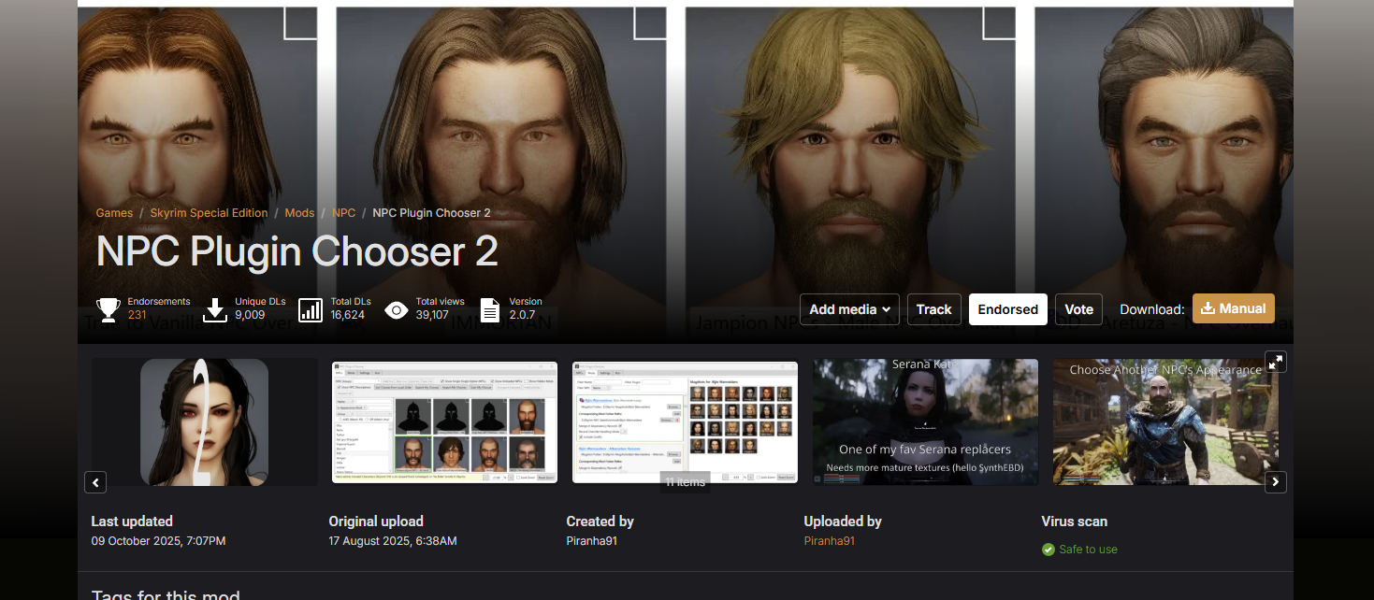Click the Endorsements trophy icon
The width and height of the screenshot is (1374, 600).
pos(108,309)
